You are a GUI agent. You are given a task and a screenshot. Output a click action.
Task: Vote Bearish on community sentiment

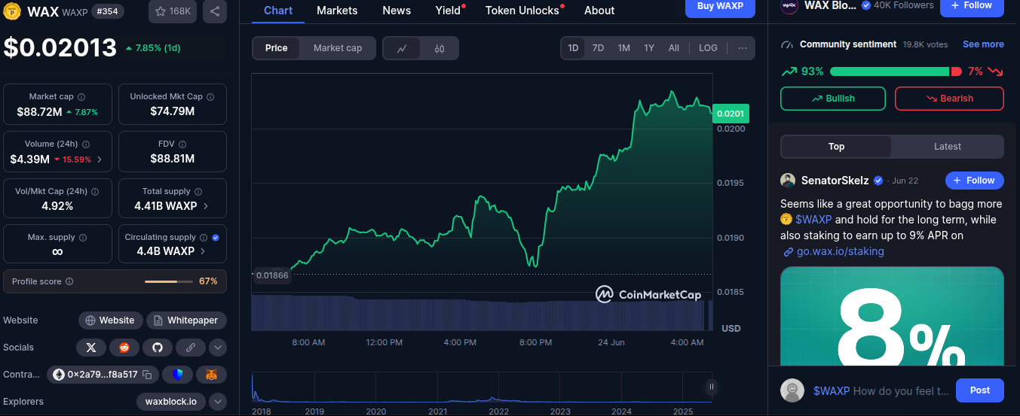click(949, 99)
